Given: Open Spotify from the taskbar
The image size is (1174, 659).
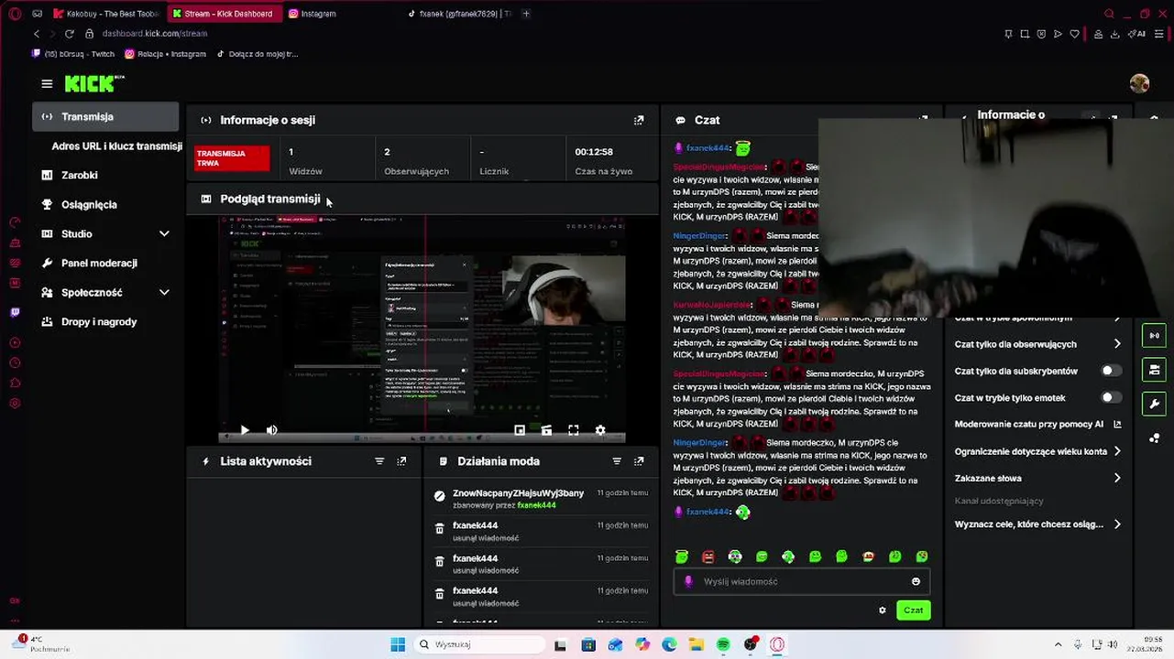Looking at the screenshot, I should coord(723,644).
